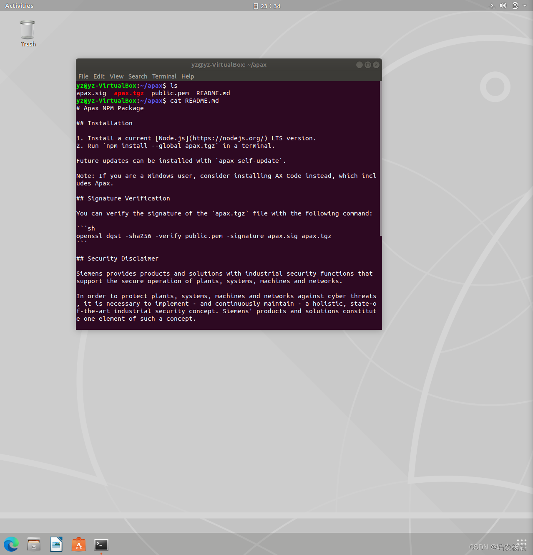533x555 pixels.
Task: Click the red apax.tgz filename
Action: pyautogui.click(x=129, y=93)
